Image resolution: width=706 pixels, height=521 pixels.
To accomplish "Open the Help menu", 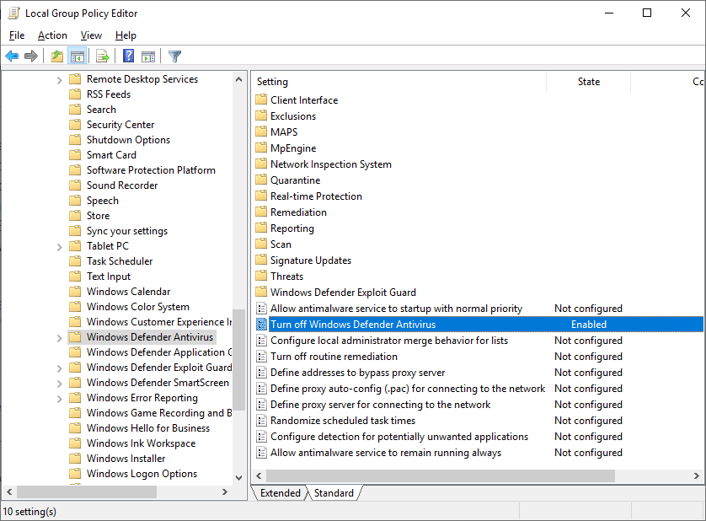I will 126,35.
